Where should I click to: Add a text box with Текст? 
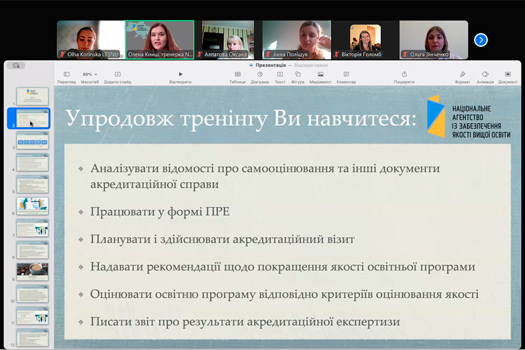tap(280, 78)
